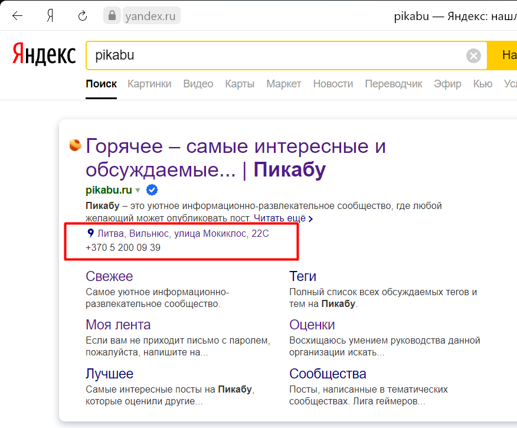This screenshot has width=517, height=428.
Task: Open the Моя лента sitelink
Action: 118,325
